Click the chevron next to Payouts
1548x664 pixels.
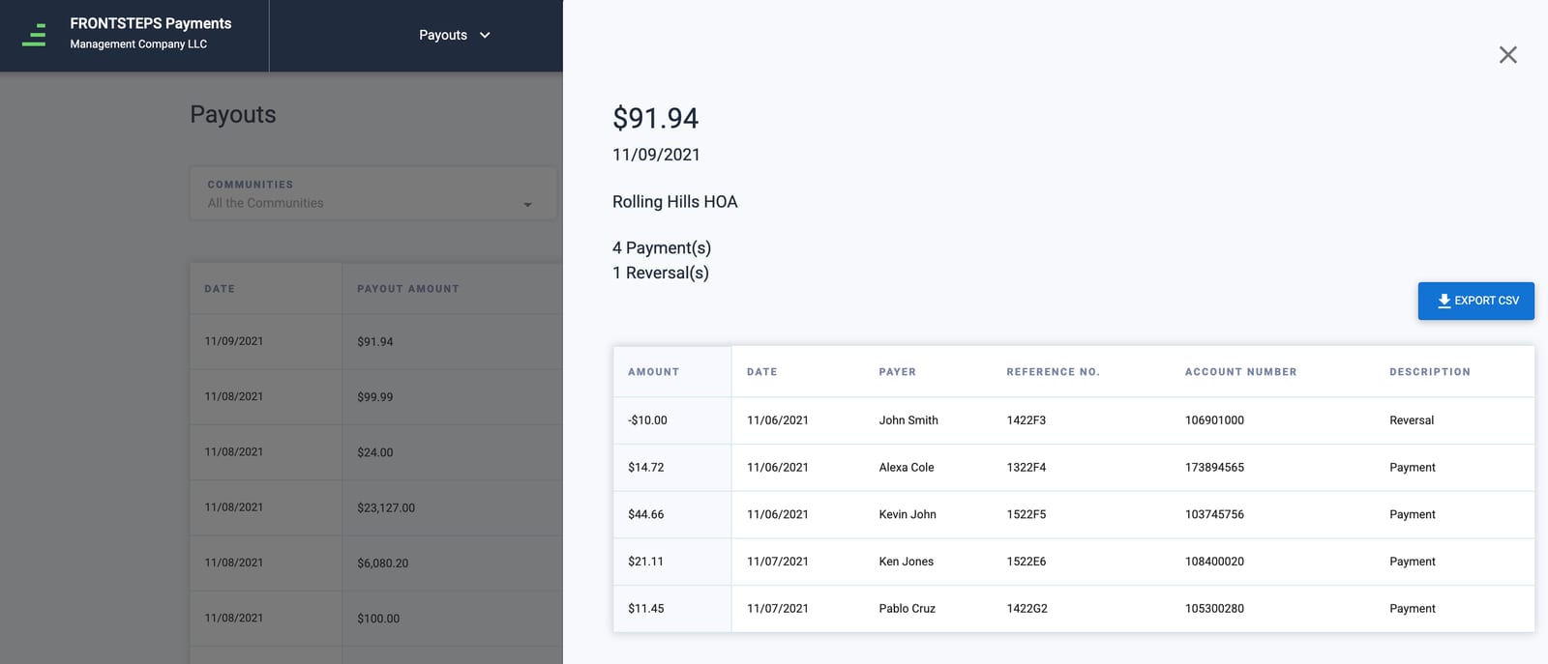coord(485,35)
